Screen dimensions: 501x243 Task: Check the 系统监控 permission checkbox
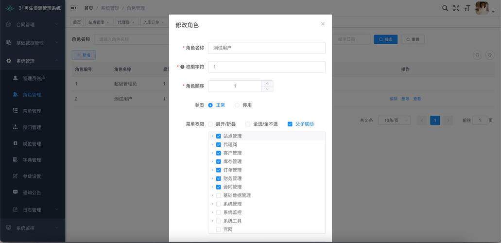point(219,212)
